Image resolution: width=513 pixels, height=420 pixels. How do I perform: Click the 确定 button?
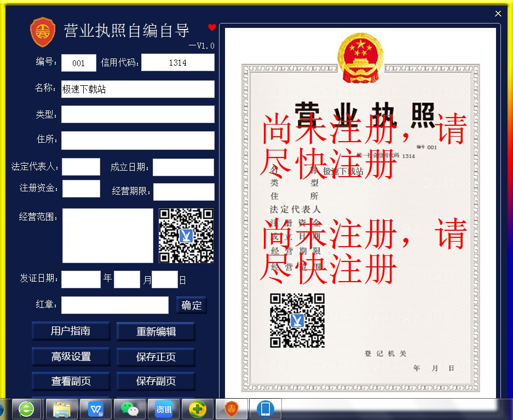(x=192, y=305)
